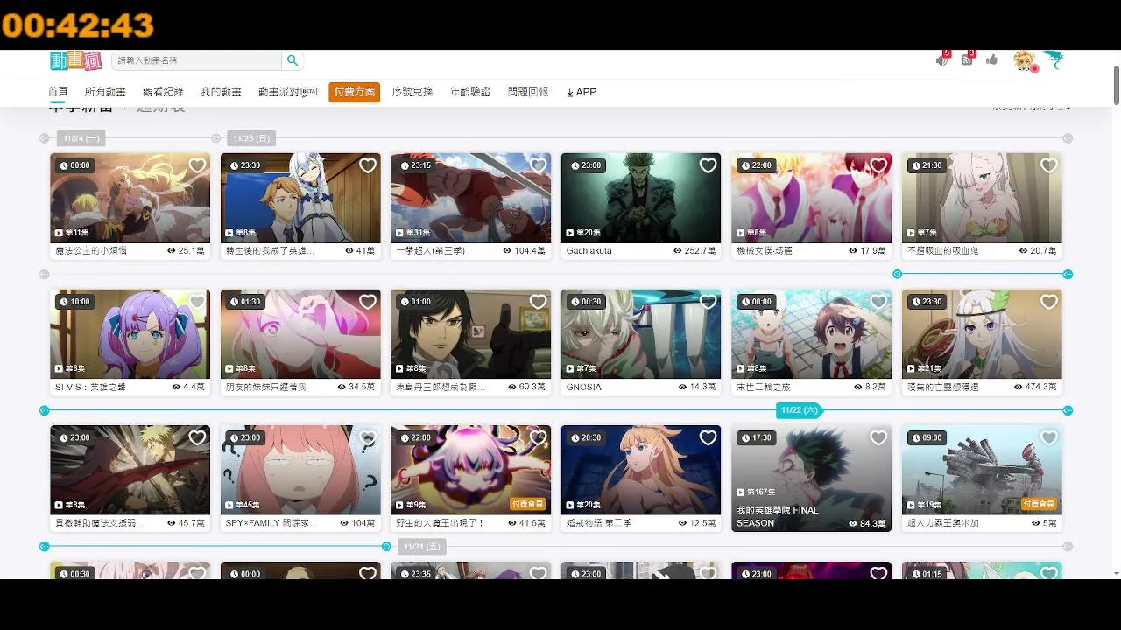The width and height of the screenshot is (1121, 630).
Task: Toggle favorite heart on 魔法公主的小煩惱
Action: pos(197,165)
